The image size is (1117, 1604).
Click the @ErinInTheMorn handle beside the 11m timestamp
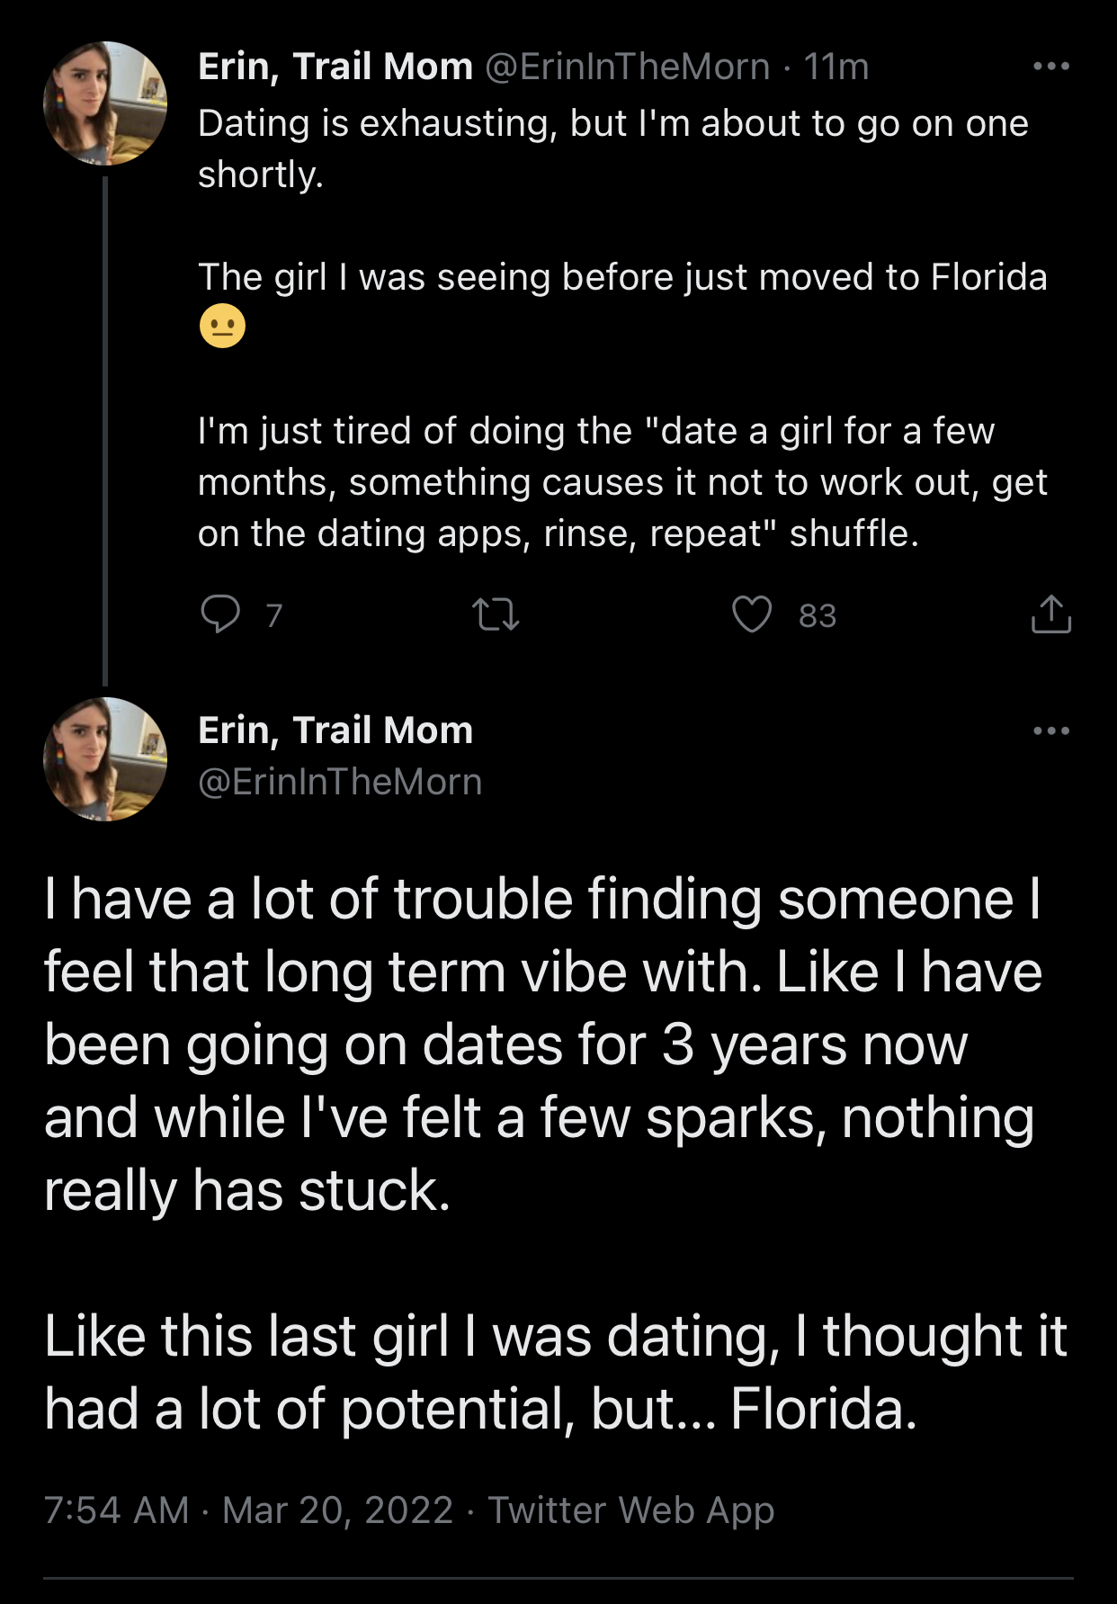pyautogui.click(x=627, y=67)
